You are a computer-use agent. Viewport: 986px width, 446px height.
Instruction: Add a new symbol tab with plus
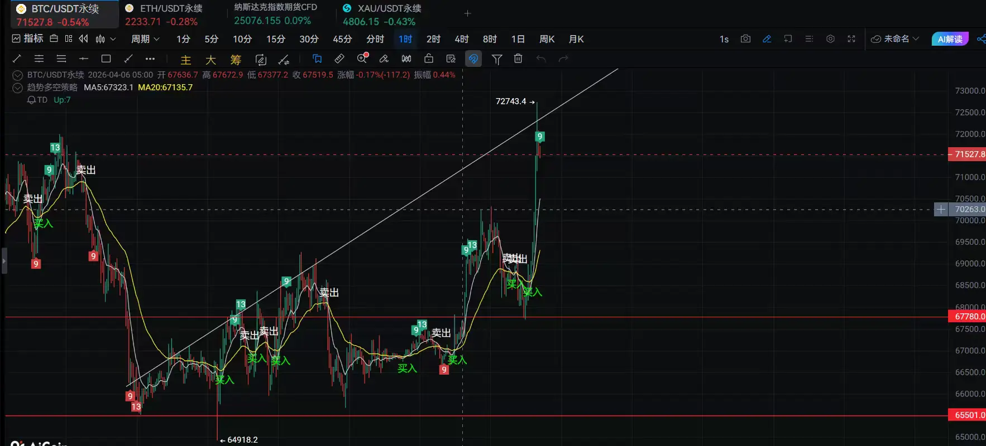tap(468, 13)
